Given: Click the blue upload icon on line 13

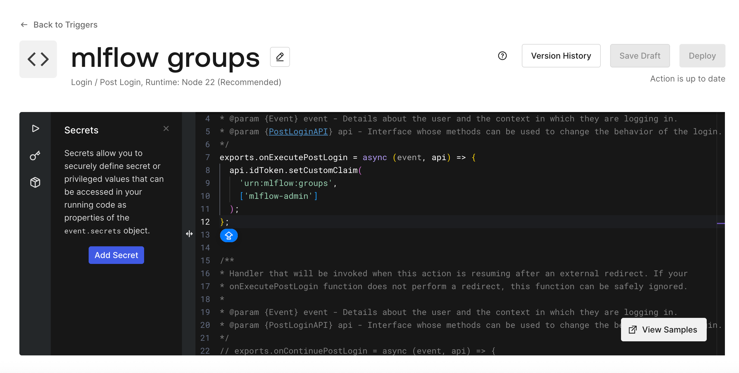Looking at the screenshot, I should tap(229, 235).
